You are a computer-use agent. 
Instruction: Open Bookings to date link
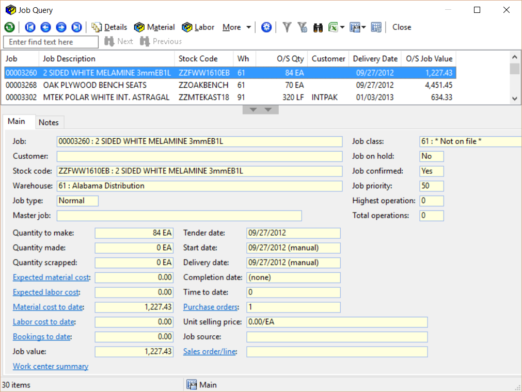(42, 337)
